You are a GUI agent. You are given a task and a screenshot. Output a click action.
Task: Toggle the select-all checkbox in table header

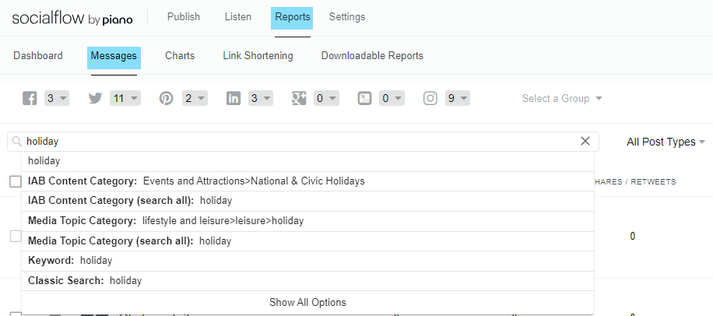pos(16,181)
